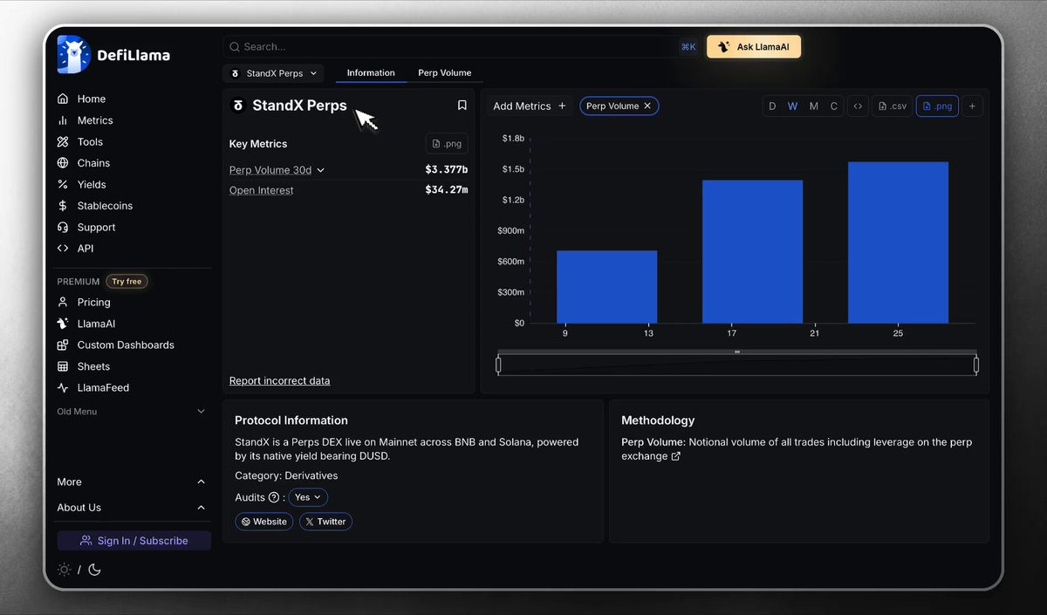The height and width of the screenshot is (615, 1047).
Task: Select monthly M chart interval
Action: [x=814, y=106]
